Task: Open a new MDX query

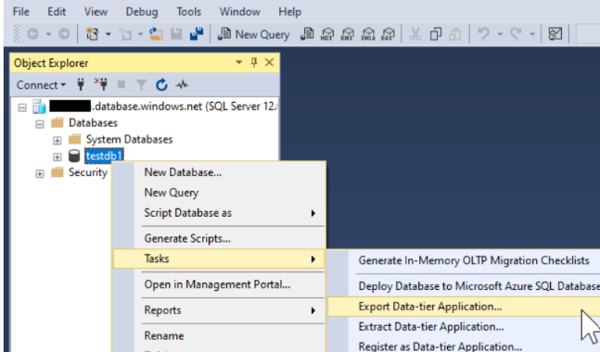Action: click(x=327, y=34)
